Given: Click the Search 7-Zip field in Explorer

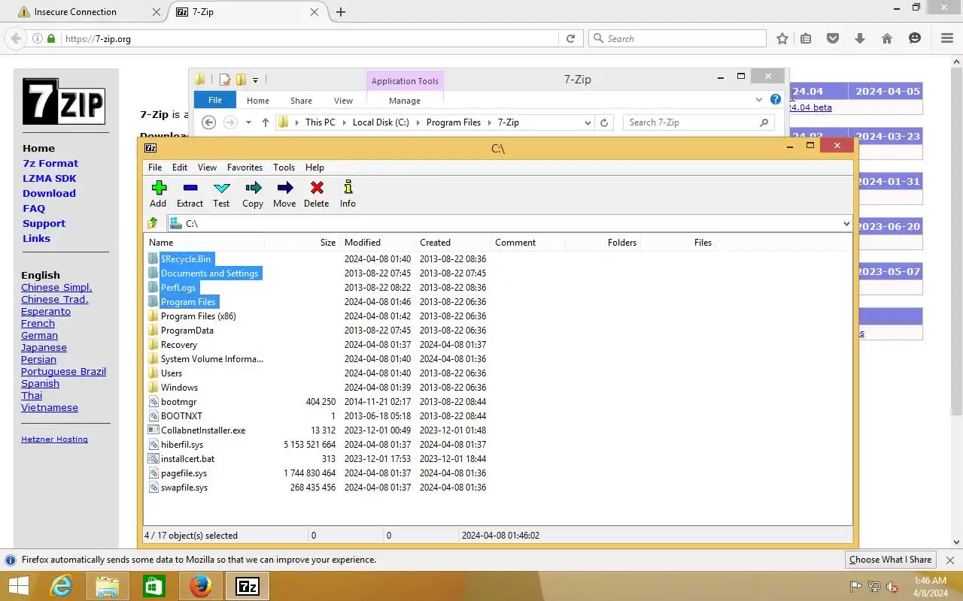Looking at the screenshot, I should tap(698, 122).
